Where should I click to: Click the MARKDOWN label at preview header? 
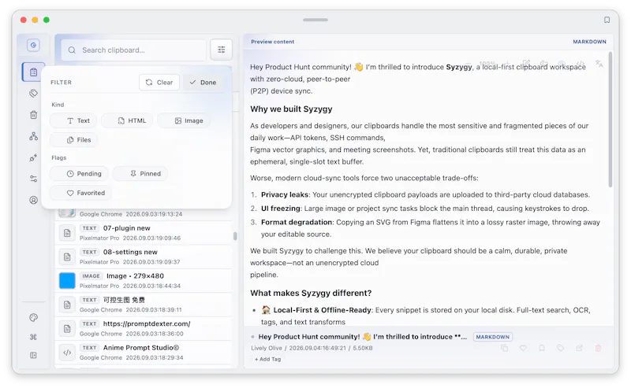pyautogui.click(x=589, y=42)
